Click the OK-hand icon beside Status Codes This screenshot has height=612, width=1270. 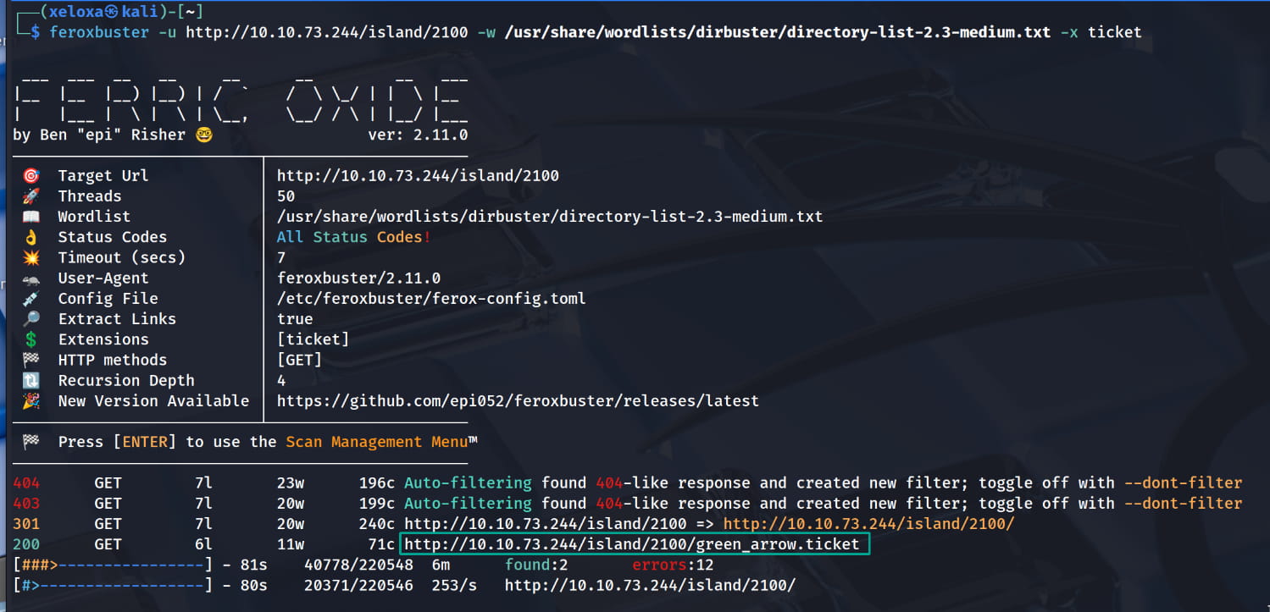pyautogui.click(x=31, y=238)
